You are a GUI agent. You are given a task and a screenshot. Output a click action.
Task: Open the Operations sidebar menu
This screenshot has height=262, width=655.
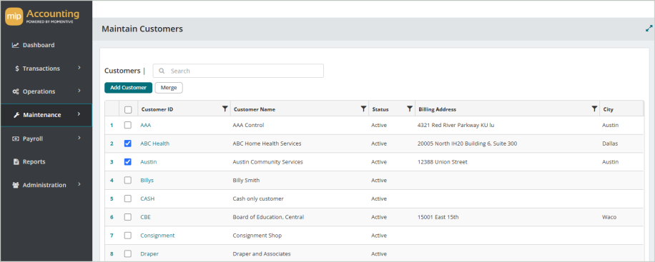point(46,91)
